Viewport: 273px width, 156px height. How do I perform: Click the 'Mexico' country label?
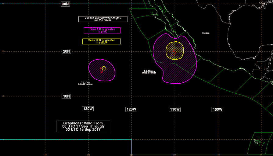pyautogui.click(x=206, y=33)
